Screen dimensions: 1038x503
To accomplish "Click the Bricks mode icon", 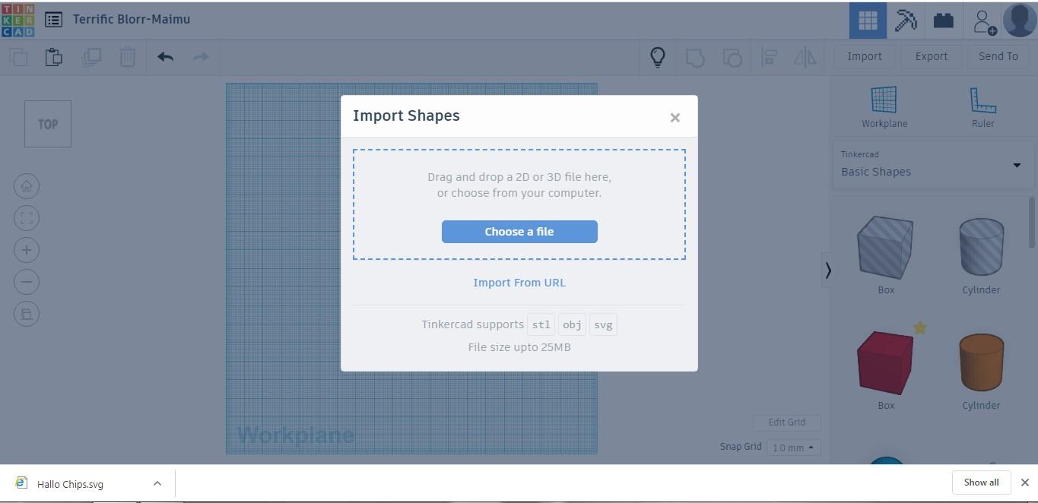I will pos(943,20).
